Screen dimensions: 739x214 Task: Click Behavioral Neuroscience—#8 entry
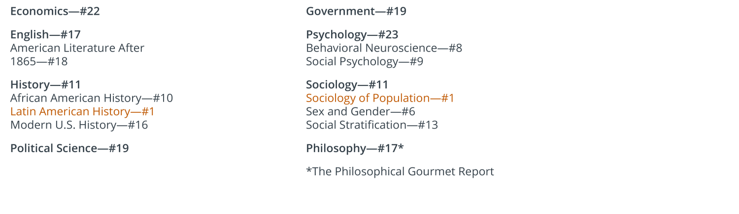click(384, 48)
